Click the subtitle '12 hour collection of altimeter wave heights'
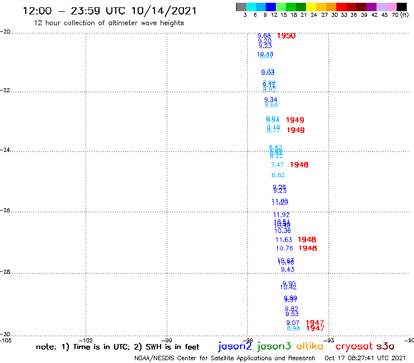414x363 pixels. click(x=109, y=23)
